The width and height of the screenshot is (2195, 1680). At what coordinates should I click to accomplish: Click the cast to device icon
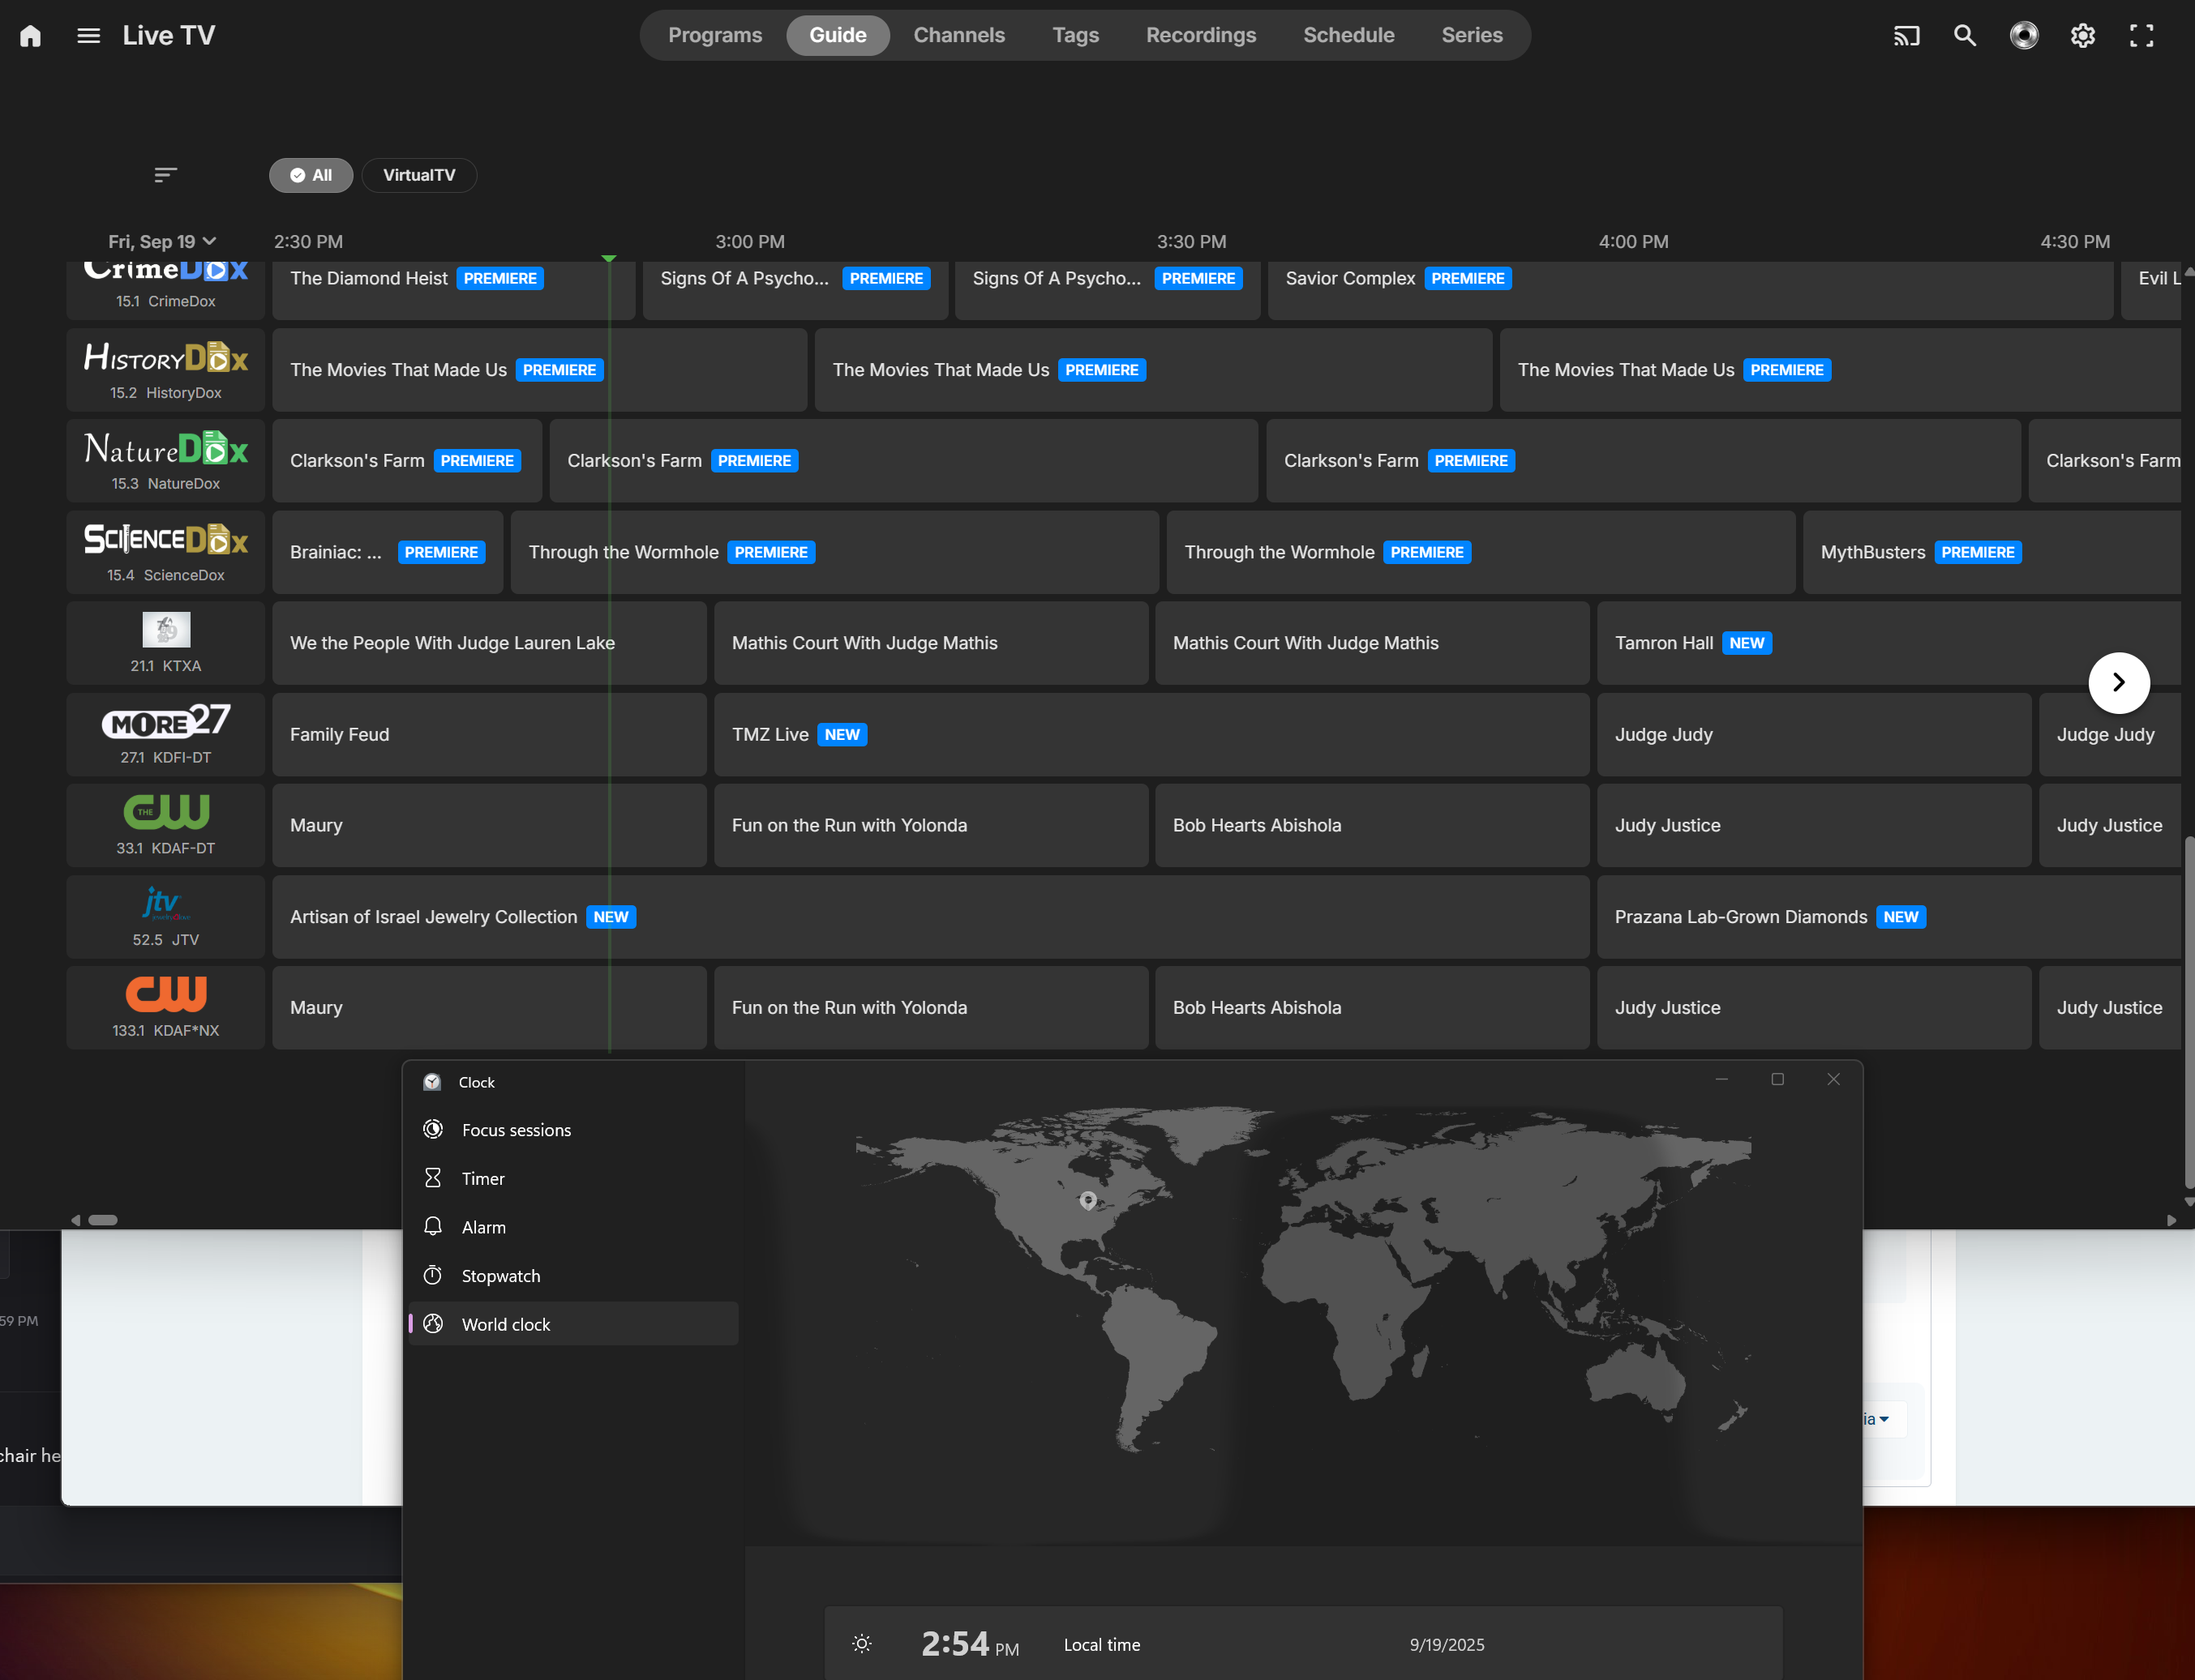1906,36
